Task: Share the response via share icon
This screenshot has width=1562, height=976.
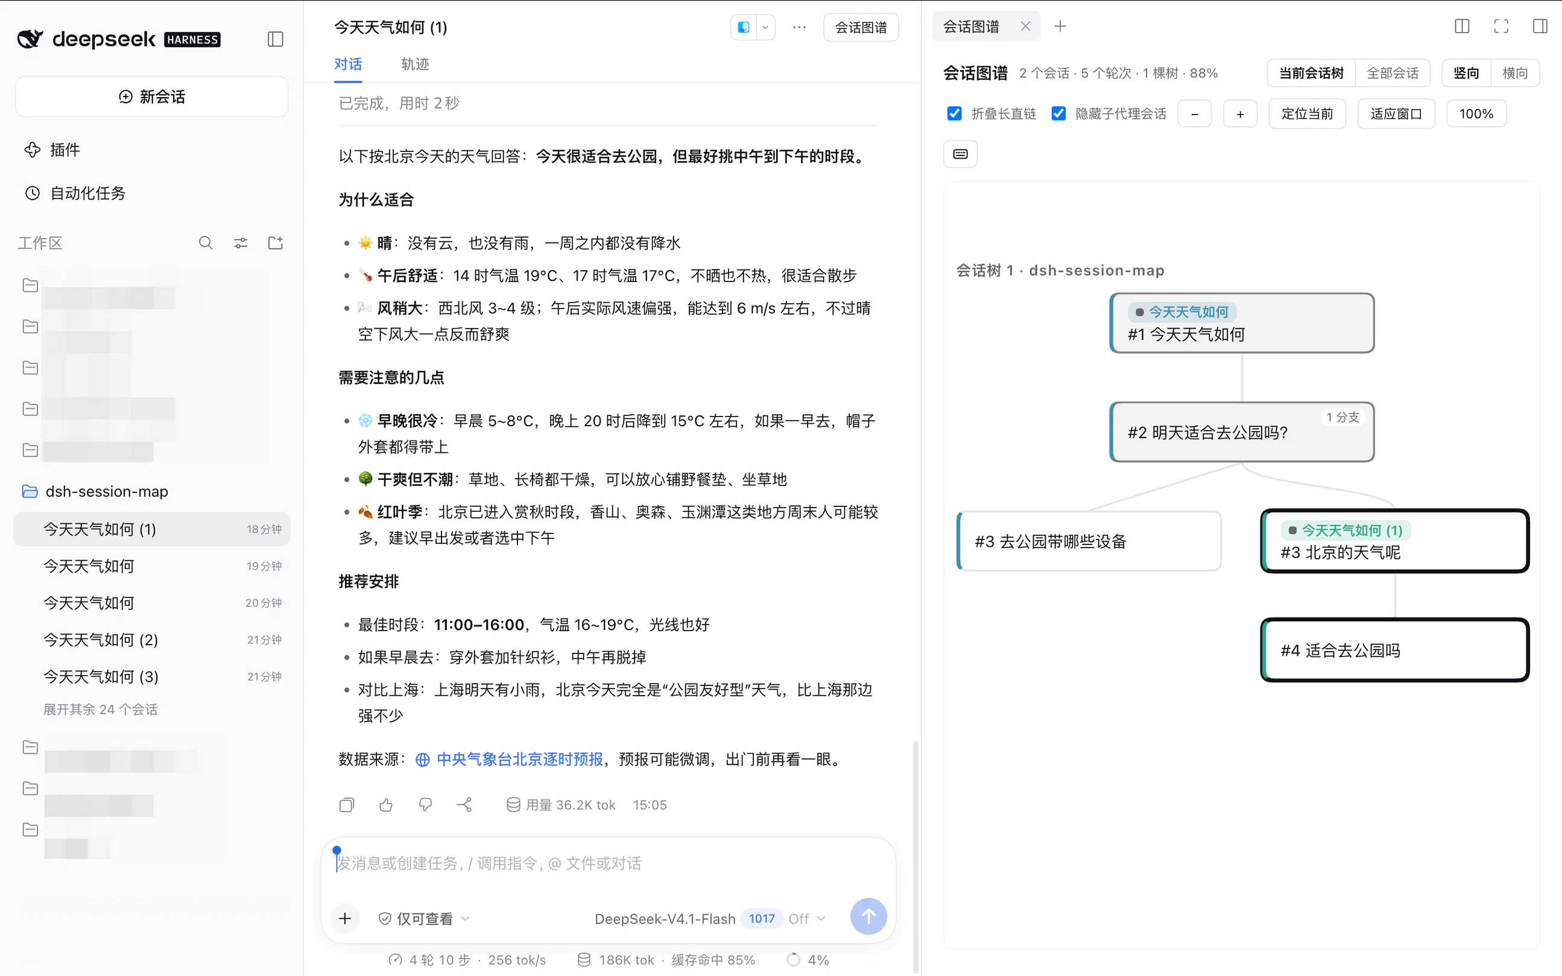Action: pos(464,805)
